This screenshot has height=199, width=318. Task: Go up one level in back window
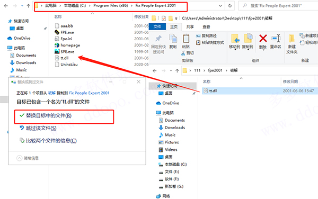[29, 6]
